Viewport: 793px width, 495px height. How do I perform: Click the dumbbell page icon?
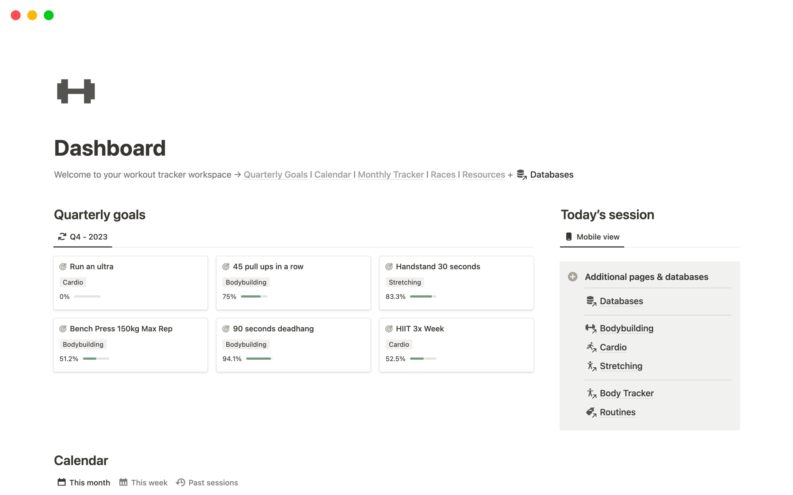coord(76,91)
